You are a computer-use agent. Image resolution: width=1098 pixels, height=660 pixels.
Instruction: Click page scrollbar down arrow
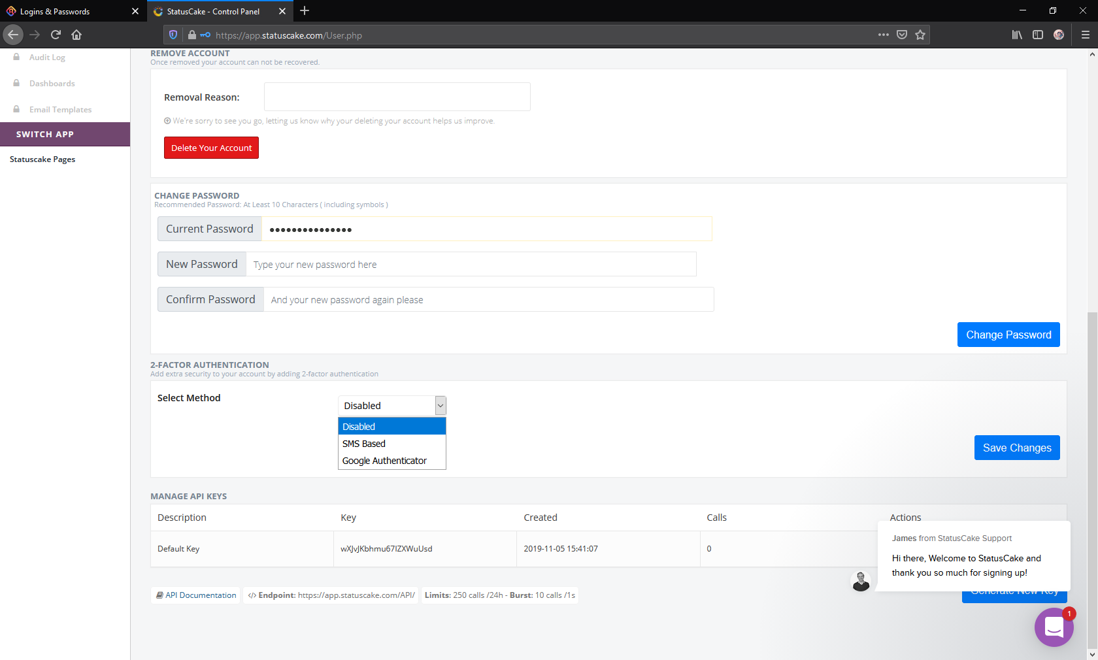pyautogui.click(x=1092, y=654)
